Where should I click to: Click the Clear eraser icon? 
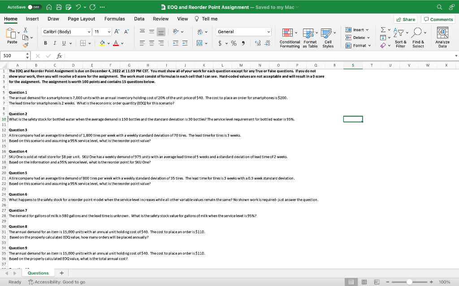click(383, 46)
